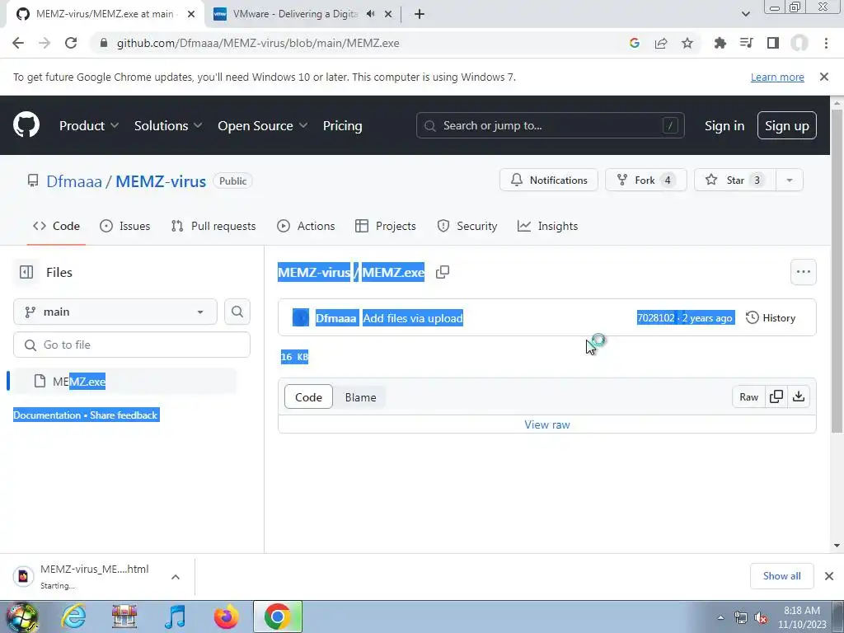Click Learn more about Chrome updates
The width and height of the screenshot is (844, 633).
coord(777,77)
